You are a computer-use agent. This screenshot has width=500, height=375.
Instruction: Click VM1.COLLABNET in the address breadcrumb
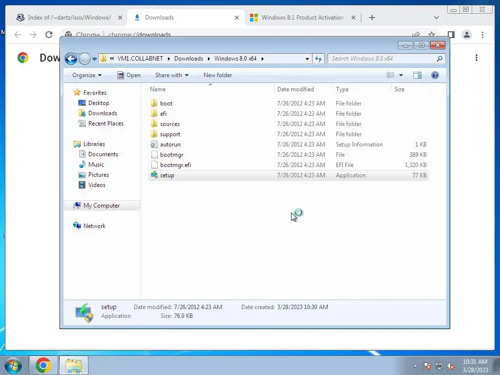click(x=140, y=59)
